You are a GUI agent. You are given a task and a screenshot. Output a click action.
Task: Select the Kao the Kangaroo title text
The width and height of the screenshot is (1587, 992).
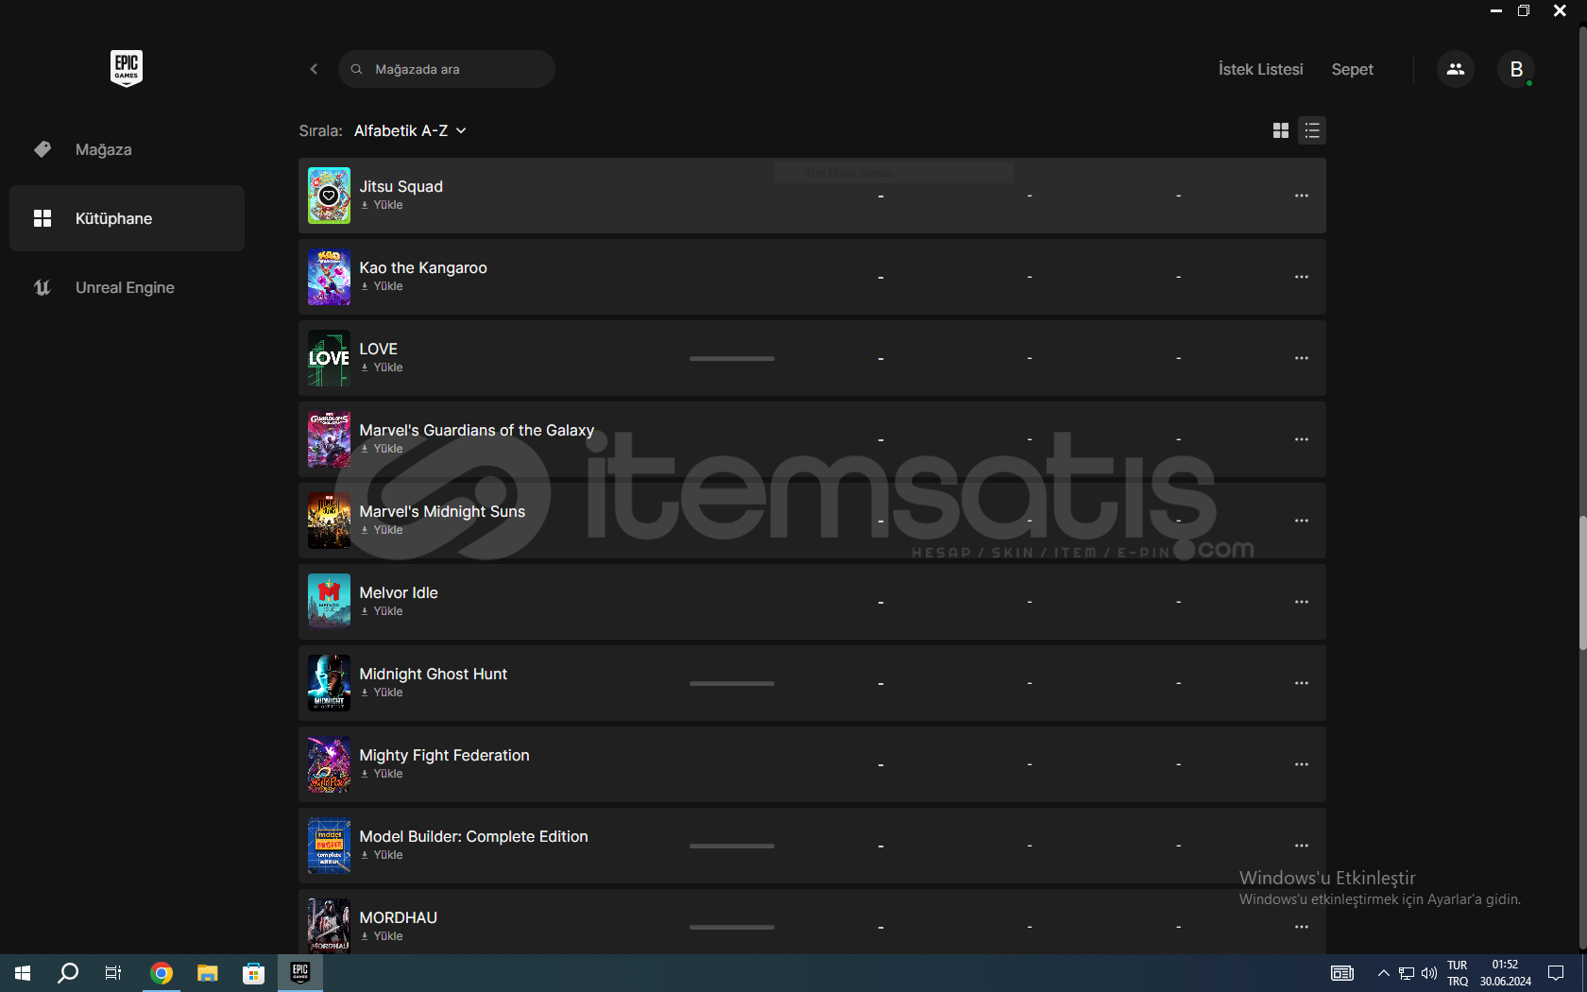point(423,267)
